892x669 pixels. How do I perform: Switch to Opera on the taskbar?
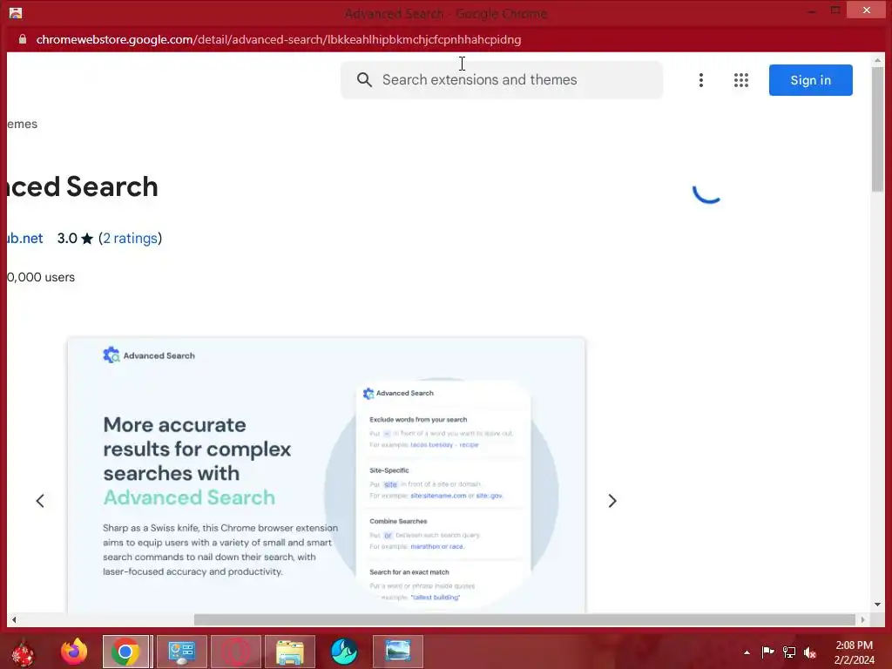[x=236, y=652]
